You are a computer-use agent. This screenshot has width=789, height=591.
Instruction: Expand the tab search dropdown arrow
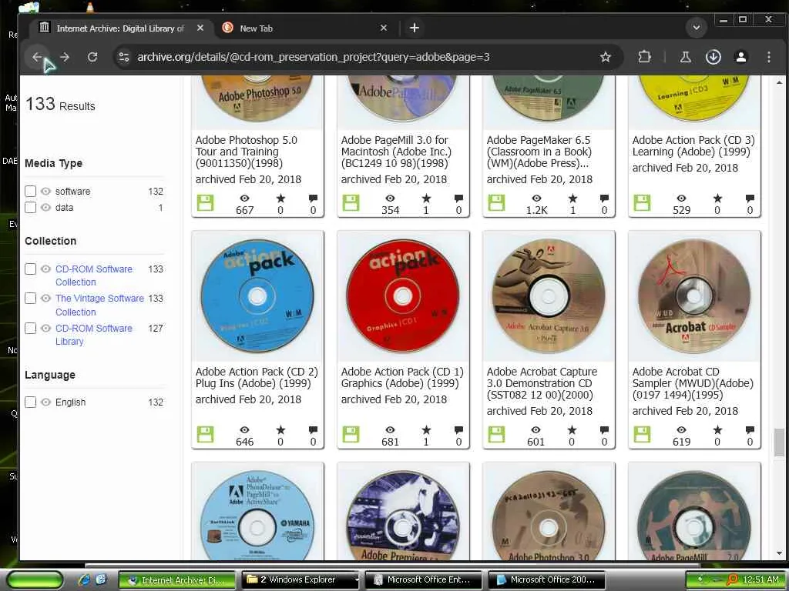(697, 28)
